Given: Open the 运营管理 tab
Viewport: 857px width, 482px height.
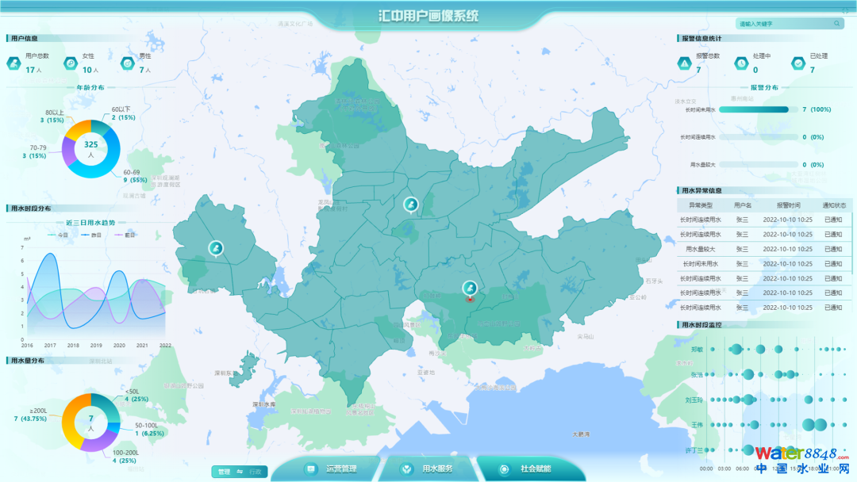Looking at the screenshot, I should click(x=333, y=469).
